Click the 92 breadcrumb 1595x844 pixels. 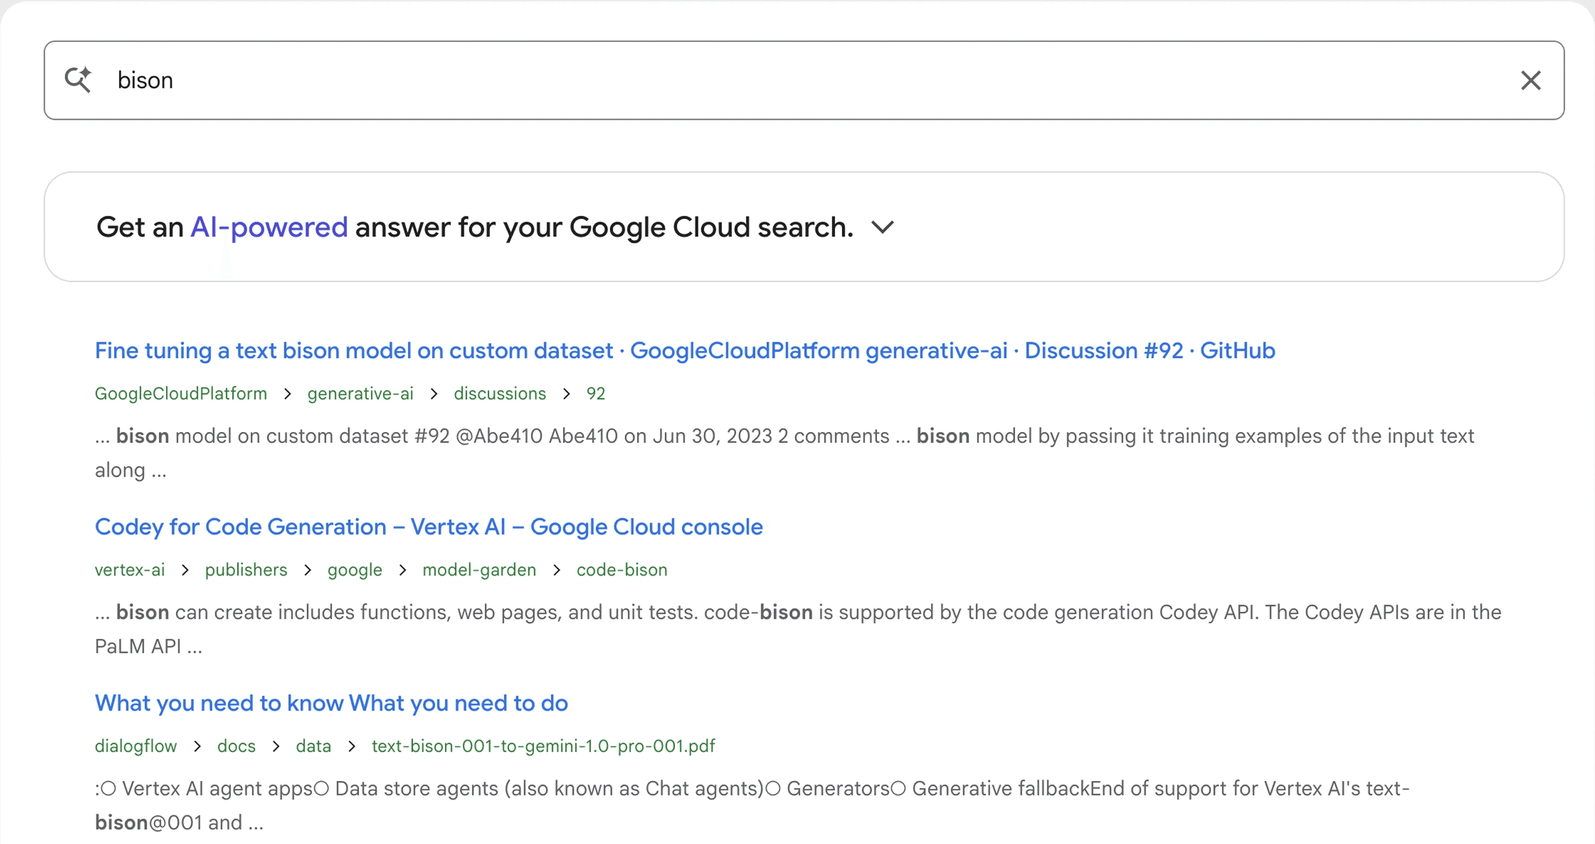pyautogui.click(x=595, y=394)
